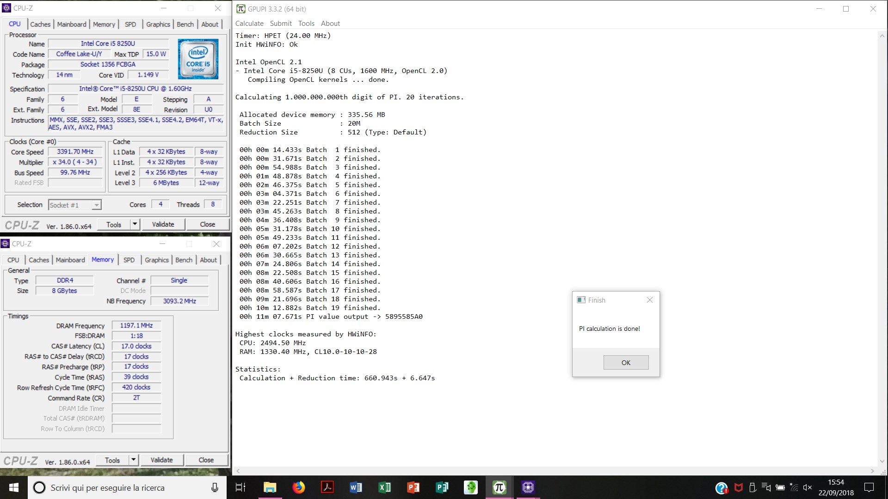Open Word from the taskbar
Viewport: 888px width, 499px height.
pyautogui.click(x=356, y=487)
